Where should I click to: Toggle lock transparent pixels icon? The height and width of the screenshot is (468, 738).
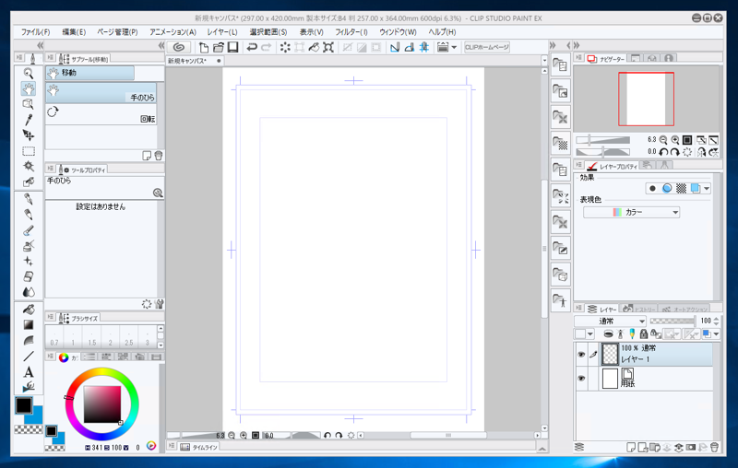point(656,333)
